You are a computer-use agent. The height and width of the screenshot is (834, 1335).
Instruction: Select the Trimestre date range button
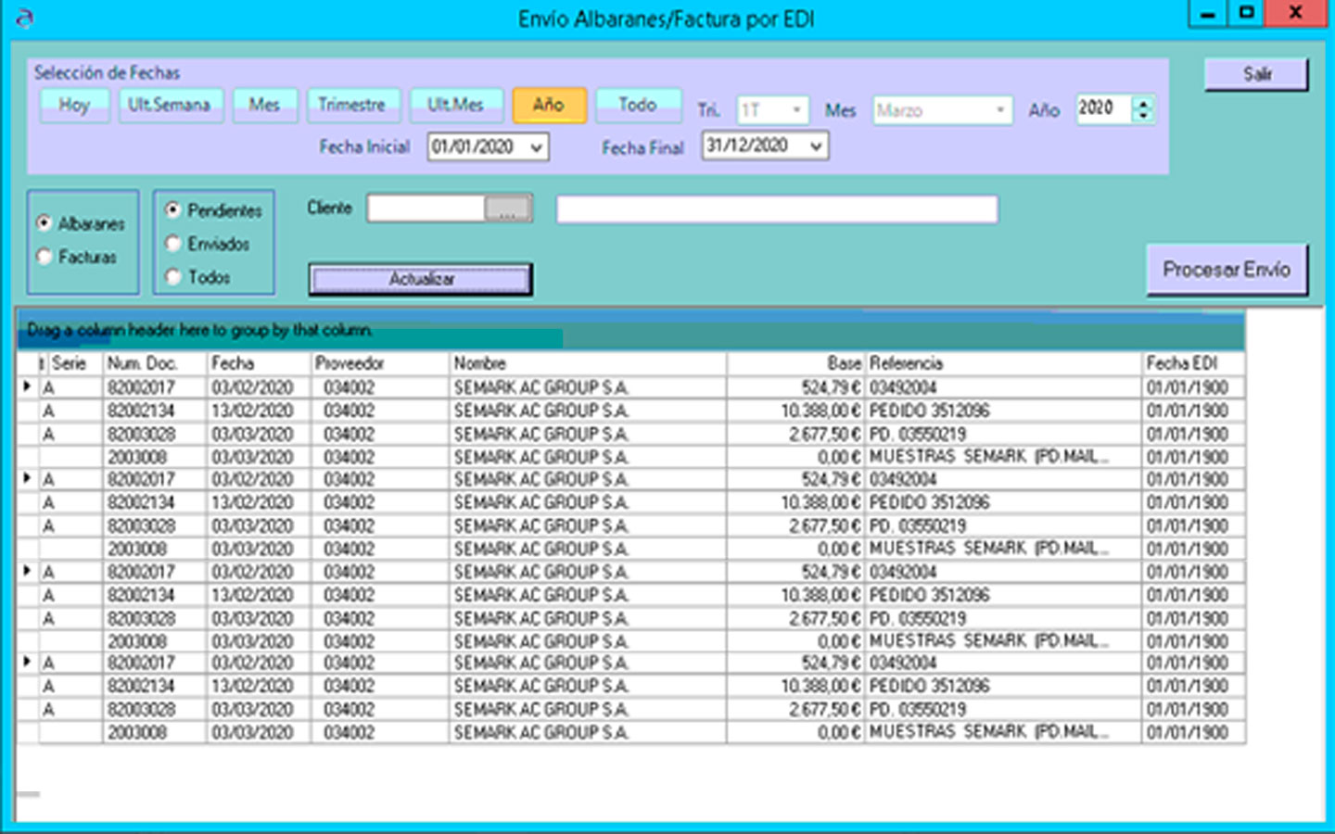351,105
